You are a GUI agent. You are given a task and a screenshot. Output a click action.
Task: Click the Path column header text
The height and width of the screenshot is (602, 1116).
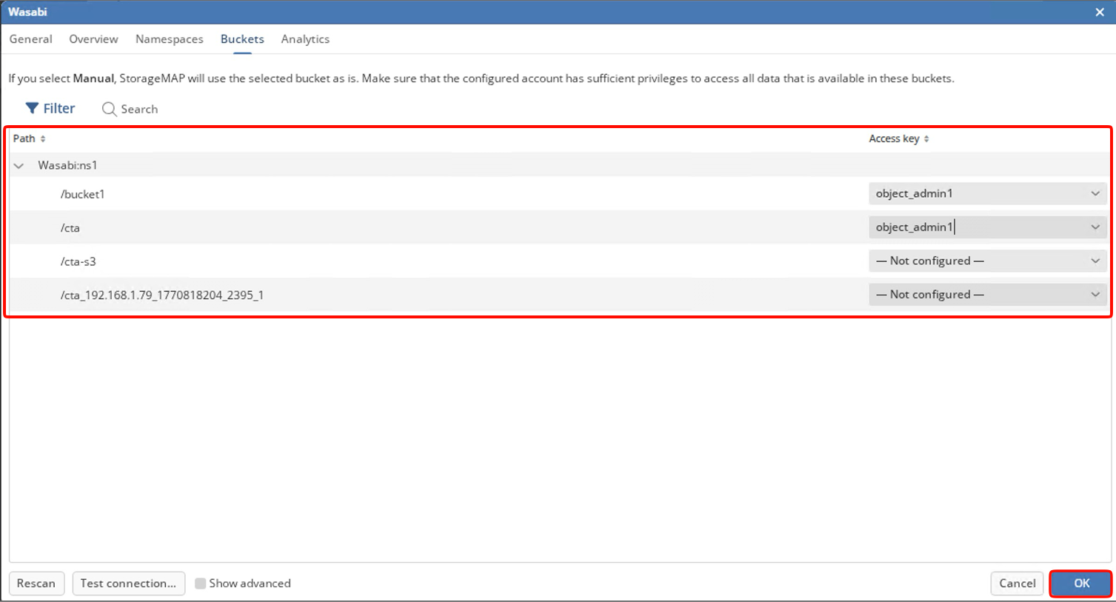(x=24, y=138)
